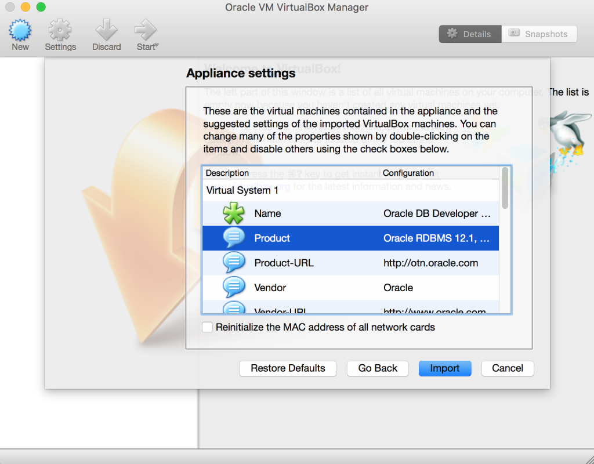Viewport: 594px width, 464px height.
Task: Click the Oracle DB Developer name value
Action: point(437,213)
